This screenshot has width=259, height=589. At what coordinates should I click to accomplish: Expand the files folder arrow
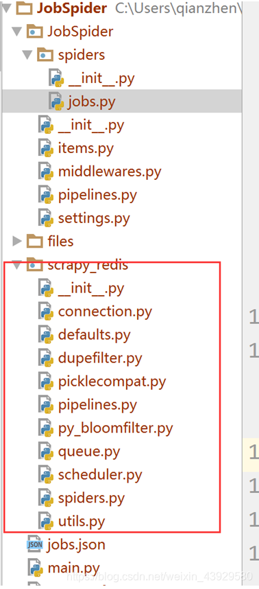17,241
